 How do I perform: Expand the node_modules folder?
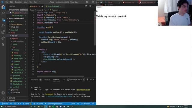(17, 41)
